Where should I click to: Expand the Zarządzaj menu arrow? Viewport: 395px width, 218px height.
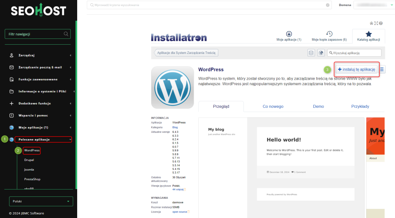[x=70, y=55]
